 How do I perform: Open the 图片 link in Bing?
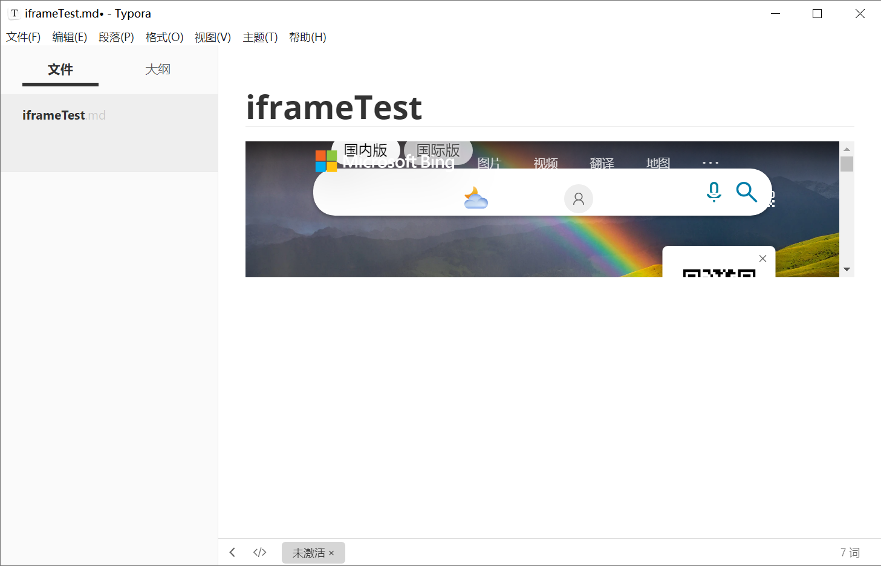coord(490,163)
